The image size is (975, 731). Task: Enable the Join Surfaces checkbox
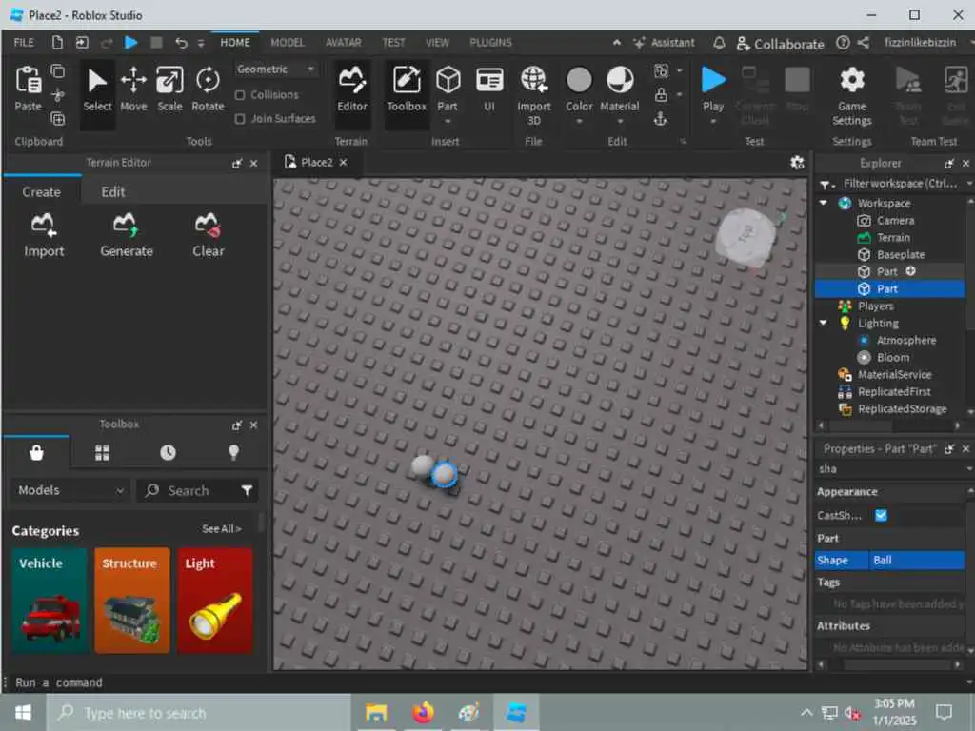240,119
